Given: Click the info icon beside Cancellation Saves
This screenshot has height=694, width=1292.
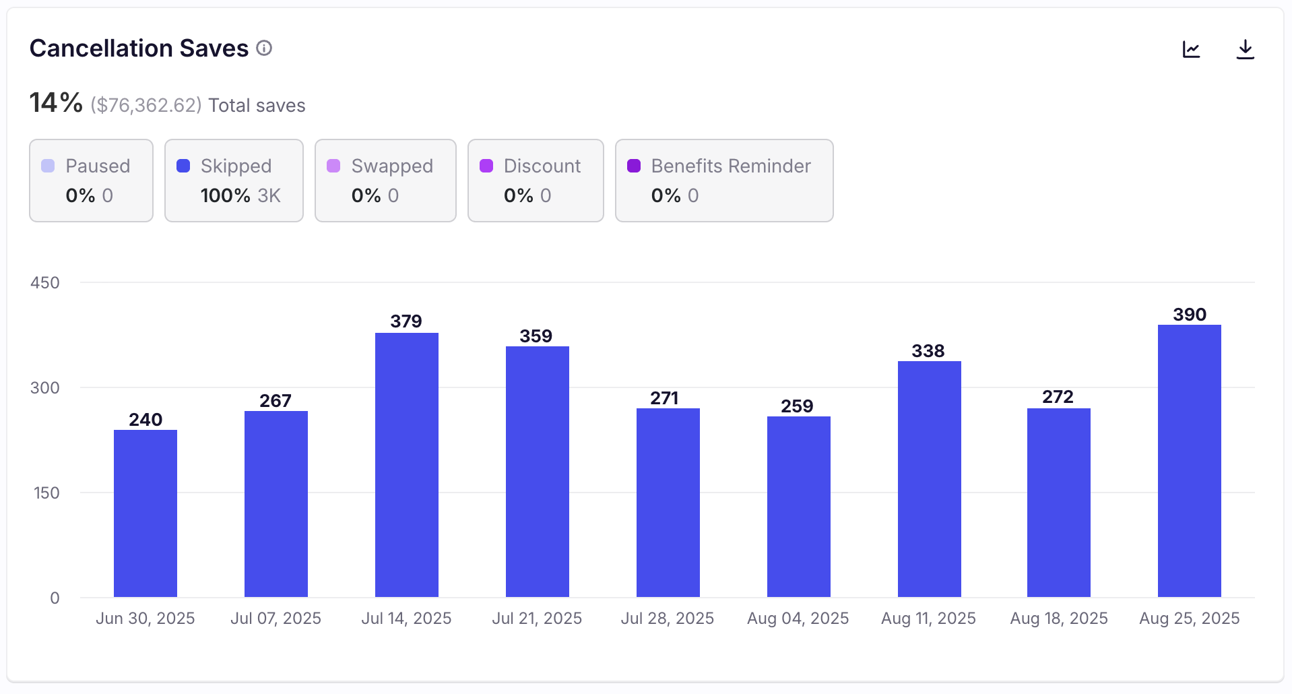Looking at the screenshot, I should click(x=264, y=48).
